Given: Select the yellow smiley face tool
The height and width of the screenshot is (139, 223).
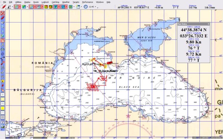Looking at the screenshot, I should 3,81.
